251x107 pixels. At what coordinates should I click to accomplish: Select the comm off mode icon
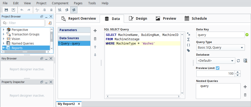point(60,10)
